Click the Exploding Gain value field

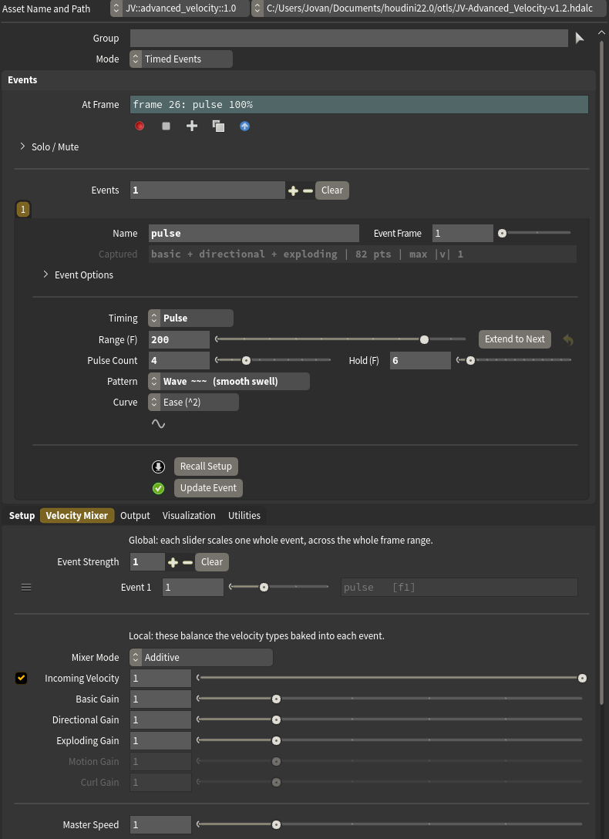point(160,740)
